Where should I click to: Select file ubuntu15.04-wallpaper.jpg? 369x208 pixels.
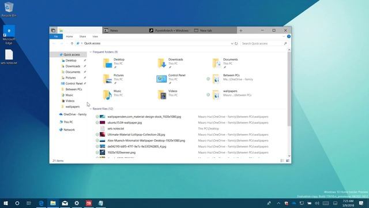pyautogui.click(x=125, y=122)
